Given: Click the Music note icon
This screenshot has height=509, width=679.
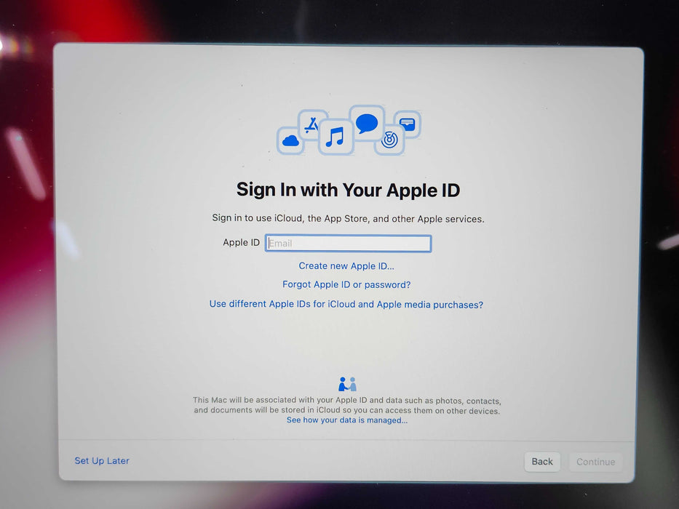Looking at the screenshot, I should pyautogui.click(x=335, y=137).
